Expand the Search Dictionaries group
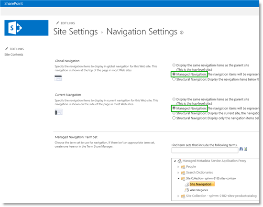 coord(178,173)
